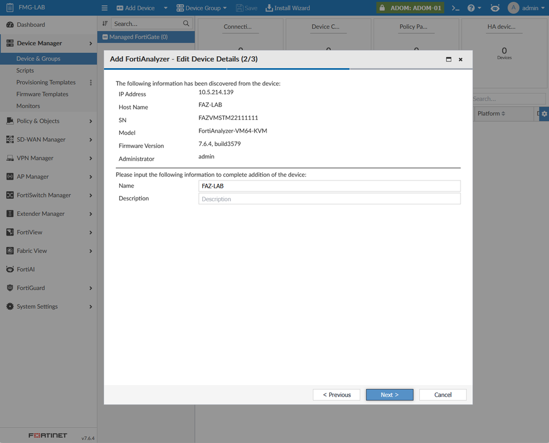549x443 pixels.
Task: Click the admin avatar icon
Action: [x=513, y=8]
